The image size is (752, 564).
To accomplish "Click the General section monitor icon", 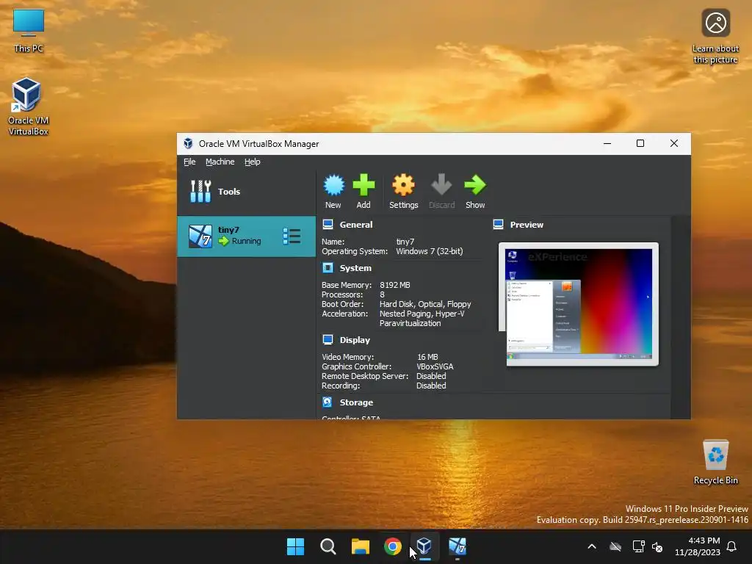I will click(x=328, y=225).
